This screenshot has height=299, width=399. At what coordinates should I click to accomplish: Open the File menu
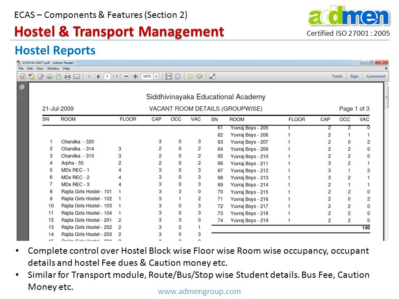[x=21, y=69]
